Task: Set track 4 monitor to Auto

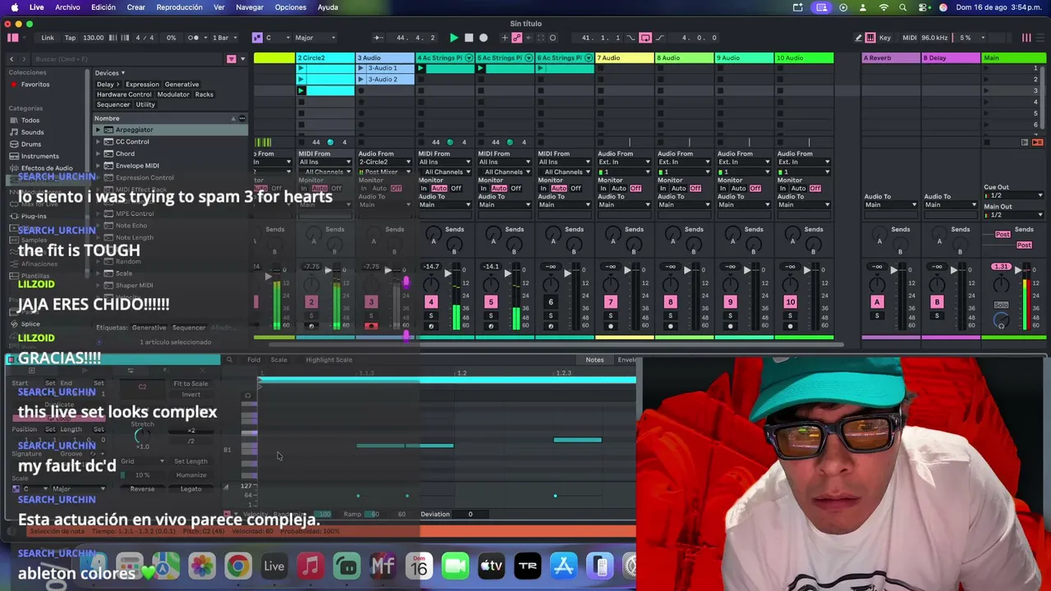Action: click(x=439, y=189)
